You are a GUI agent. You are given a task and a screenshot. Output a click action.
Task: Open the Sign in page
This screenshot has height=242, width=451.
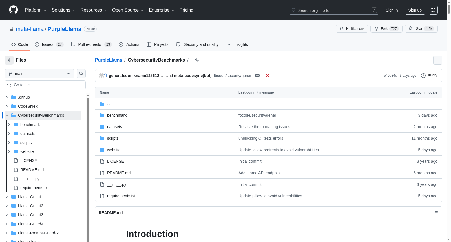click(392, 10)
